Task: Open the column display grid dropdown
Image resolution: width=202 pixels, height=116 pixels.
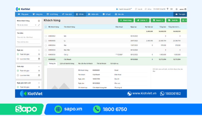Action: click(x=184, y=20)
